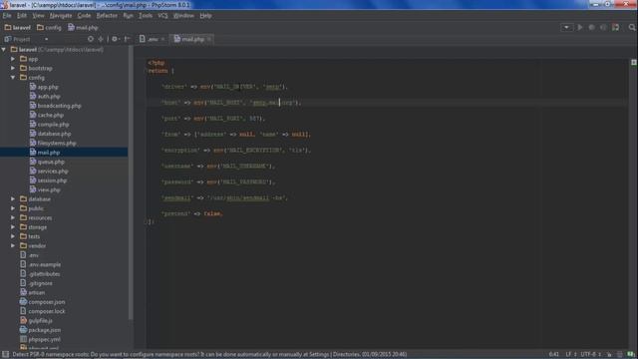Open the Navigate menu
Screen dimensions: 638x359
tap(61, 16)
